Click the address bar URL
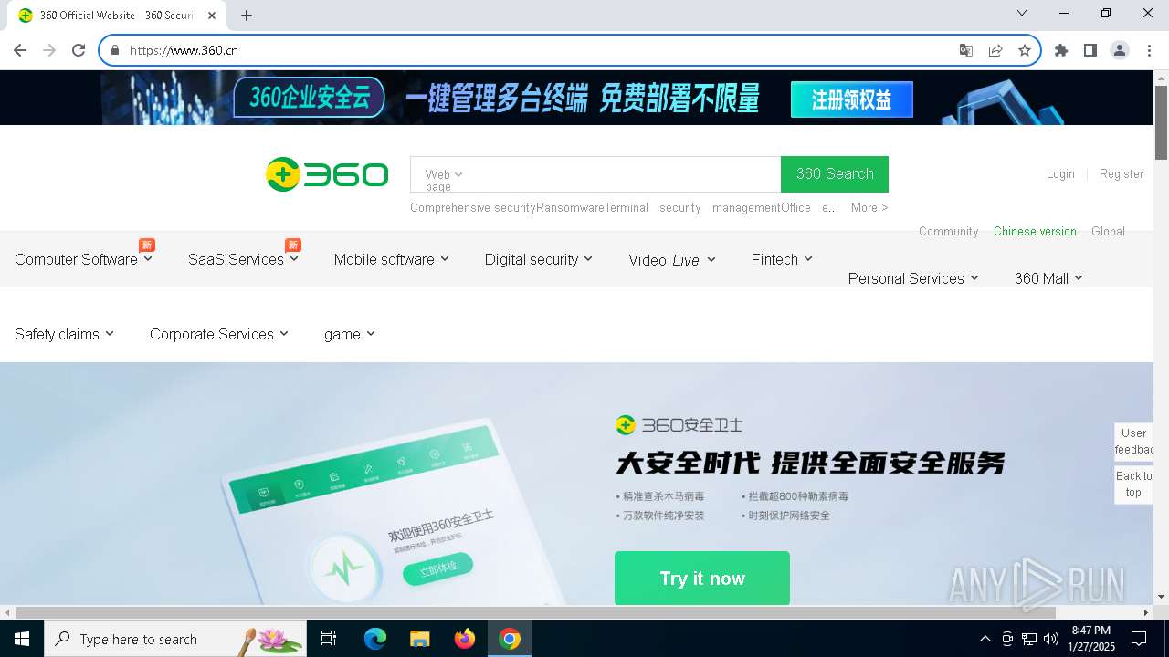Image resolution: width=1169 pixels, height=657 pixels. point(184,50)
